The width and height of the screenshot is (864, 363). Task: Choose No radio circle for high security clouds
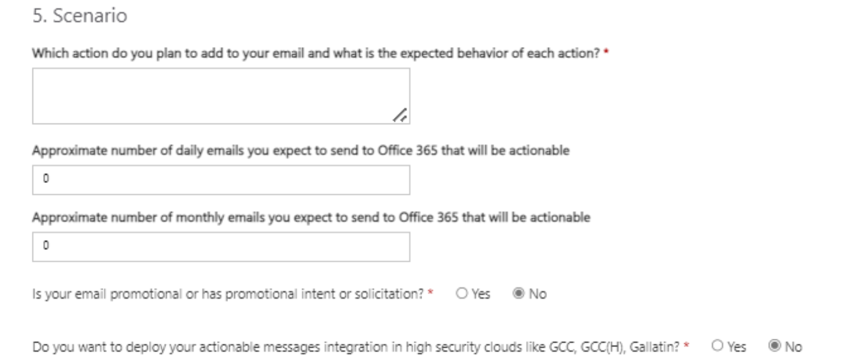tap(775, 347)
